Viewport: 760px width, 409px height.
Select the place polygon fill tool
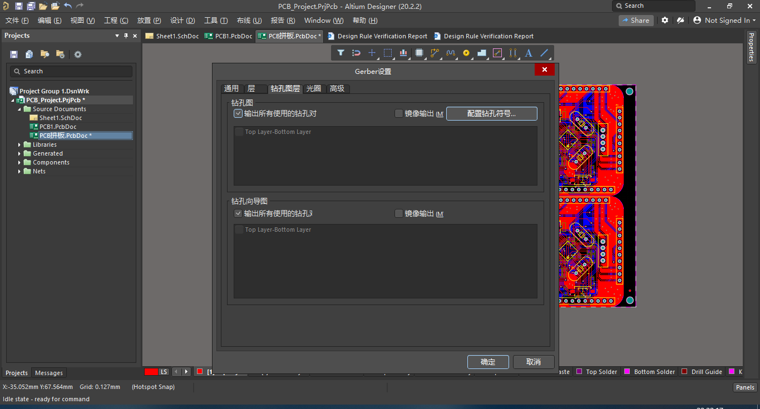[482, 53]
